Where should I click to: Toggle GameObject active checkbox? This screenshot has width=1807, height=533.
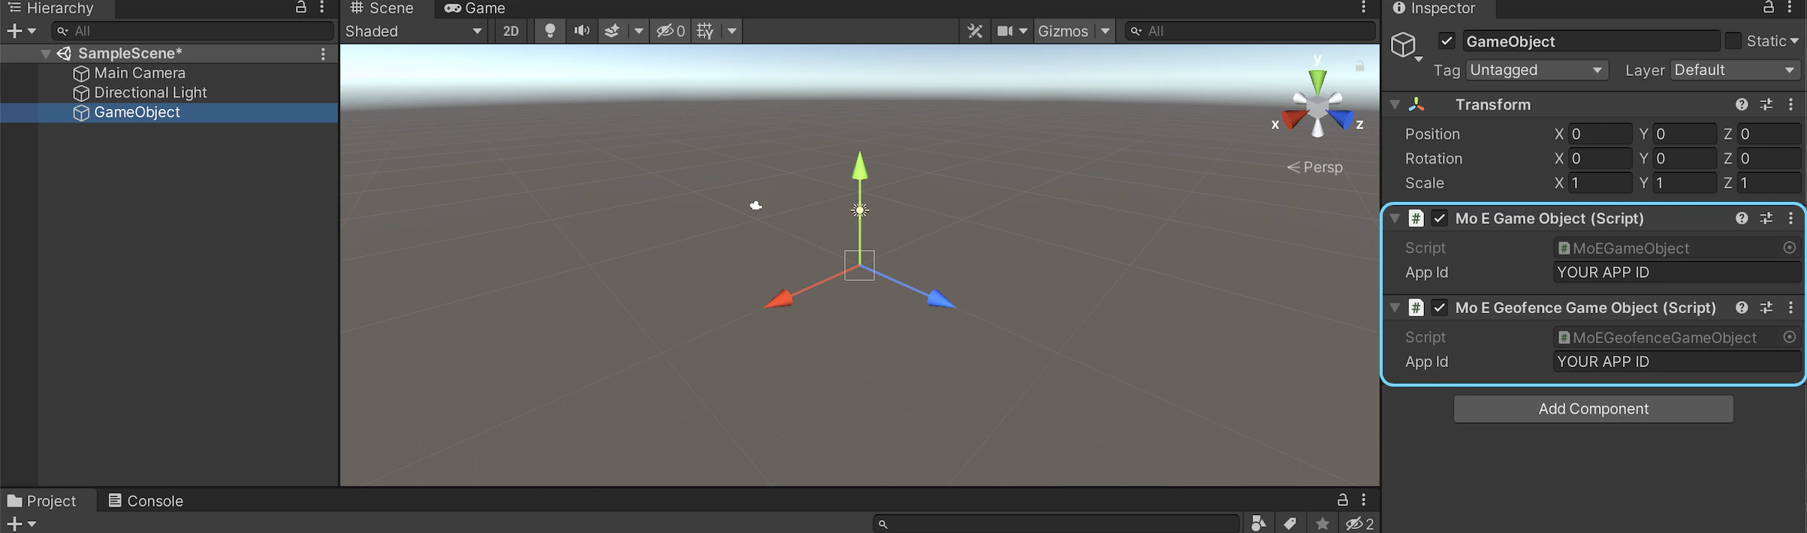[x=1447, y=41]
